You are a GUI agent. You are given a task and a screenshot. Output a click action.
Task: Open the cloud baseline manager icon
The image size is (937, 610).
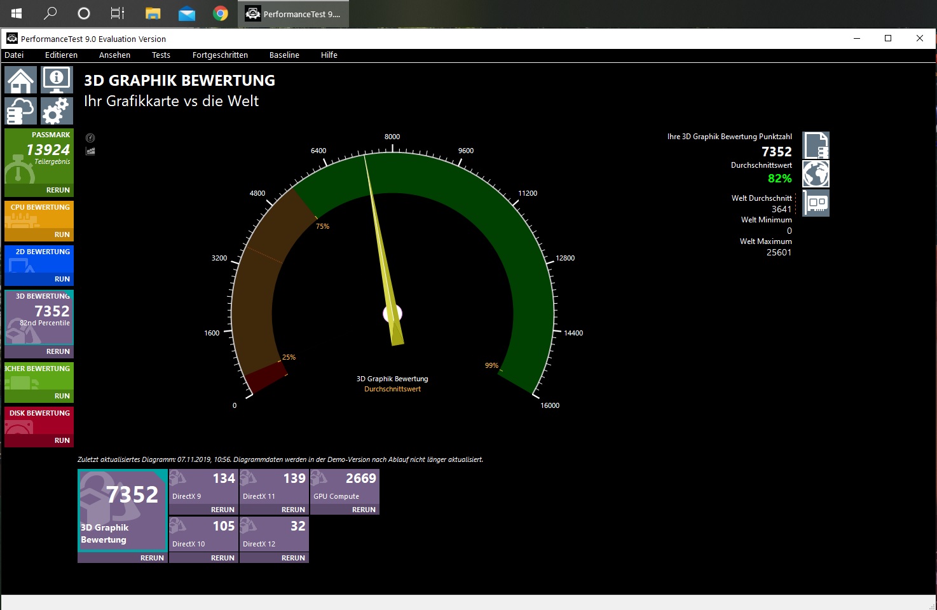[21, 111]
